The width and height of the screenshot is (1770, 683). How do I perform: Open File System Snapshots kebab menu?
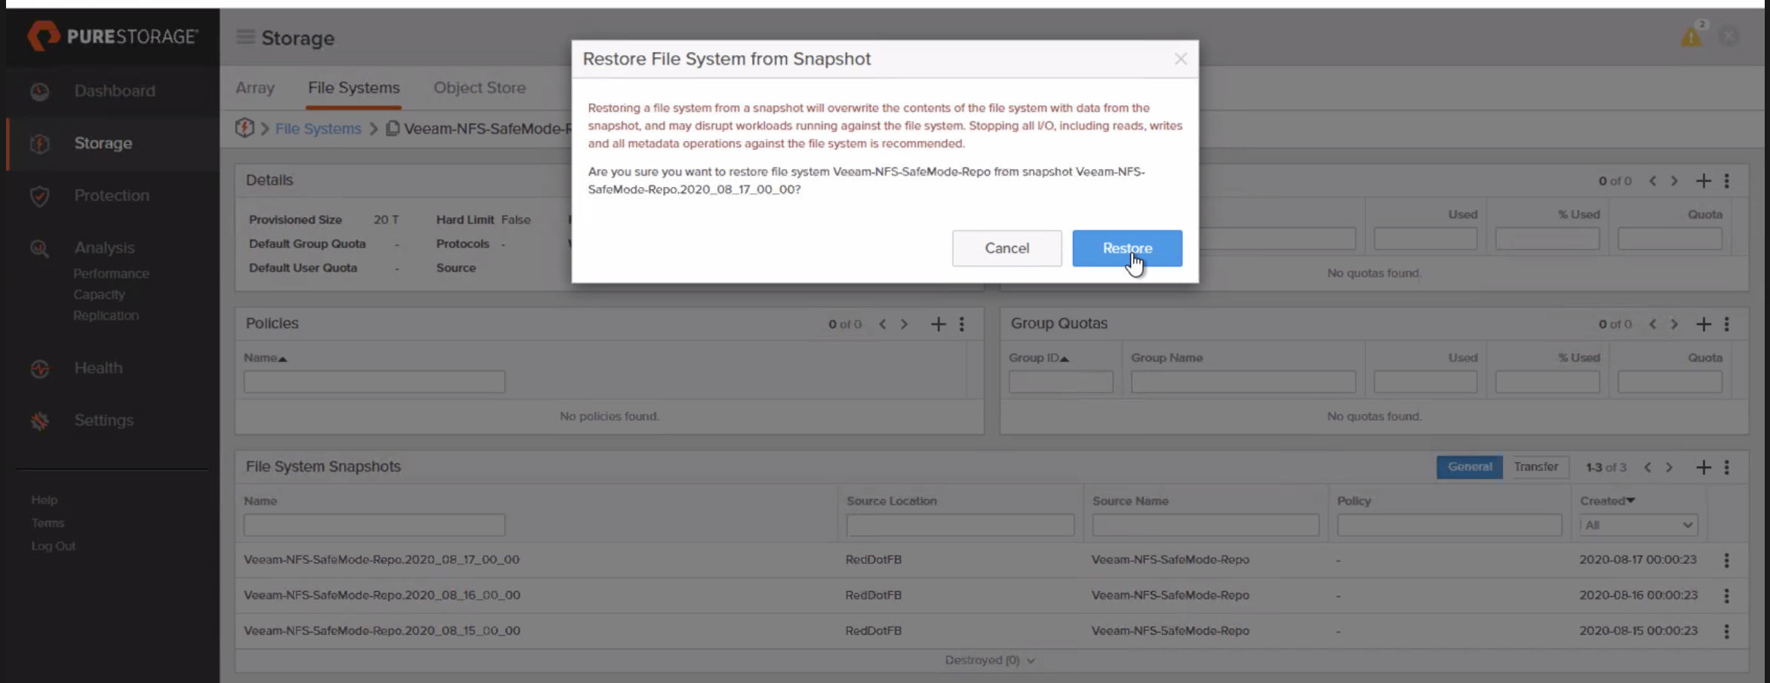1726,467
